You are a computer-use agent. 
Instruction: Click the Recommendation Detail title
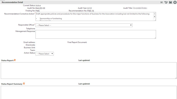coord(12,2)
